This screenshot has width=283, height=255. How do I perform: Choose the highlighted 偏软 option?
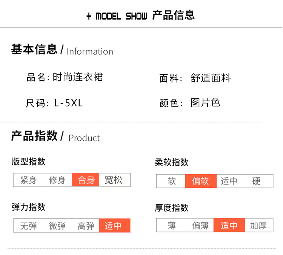pos(201,181)
